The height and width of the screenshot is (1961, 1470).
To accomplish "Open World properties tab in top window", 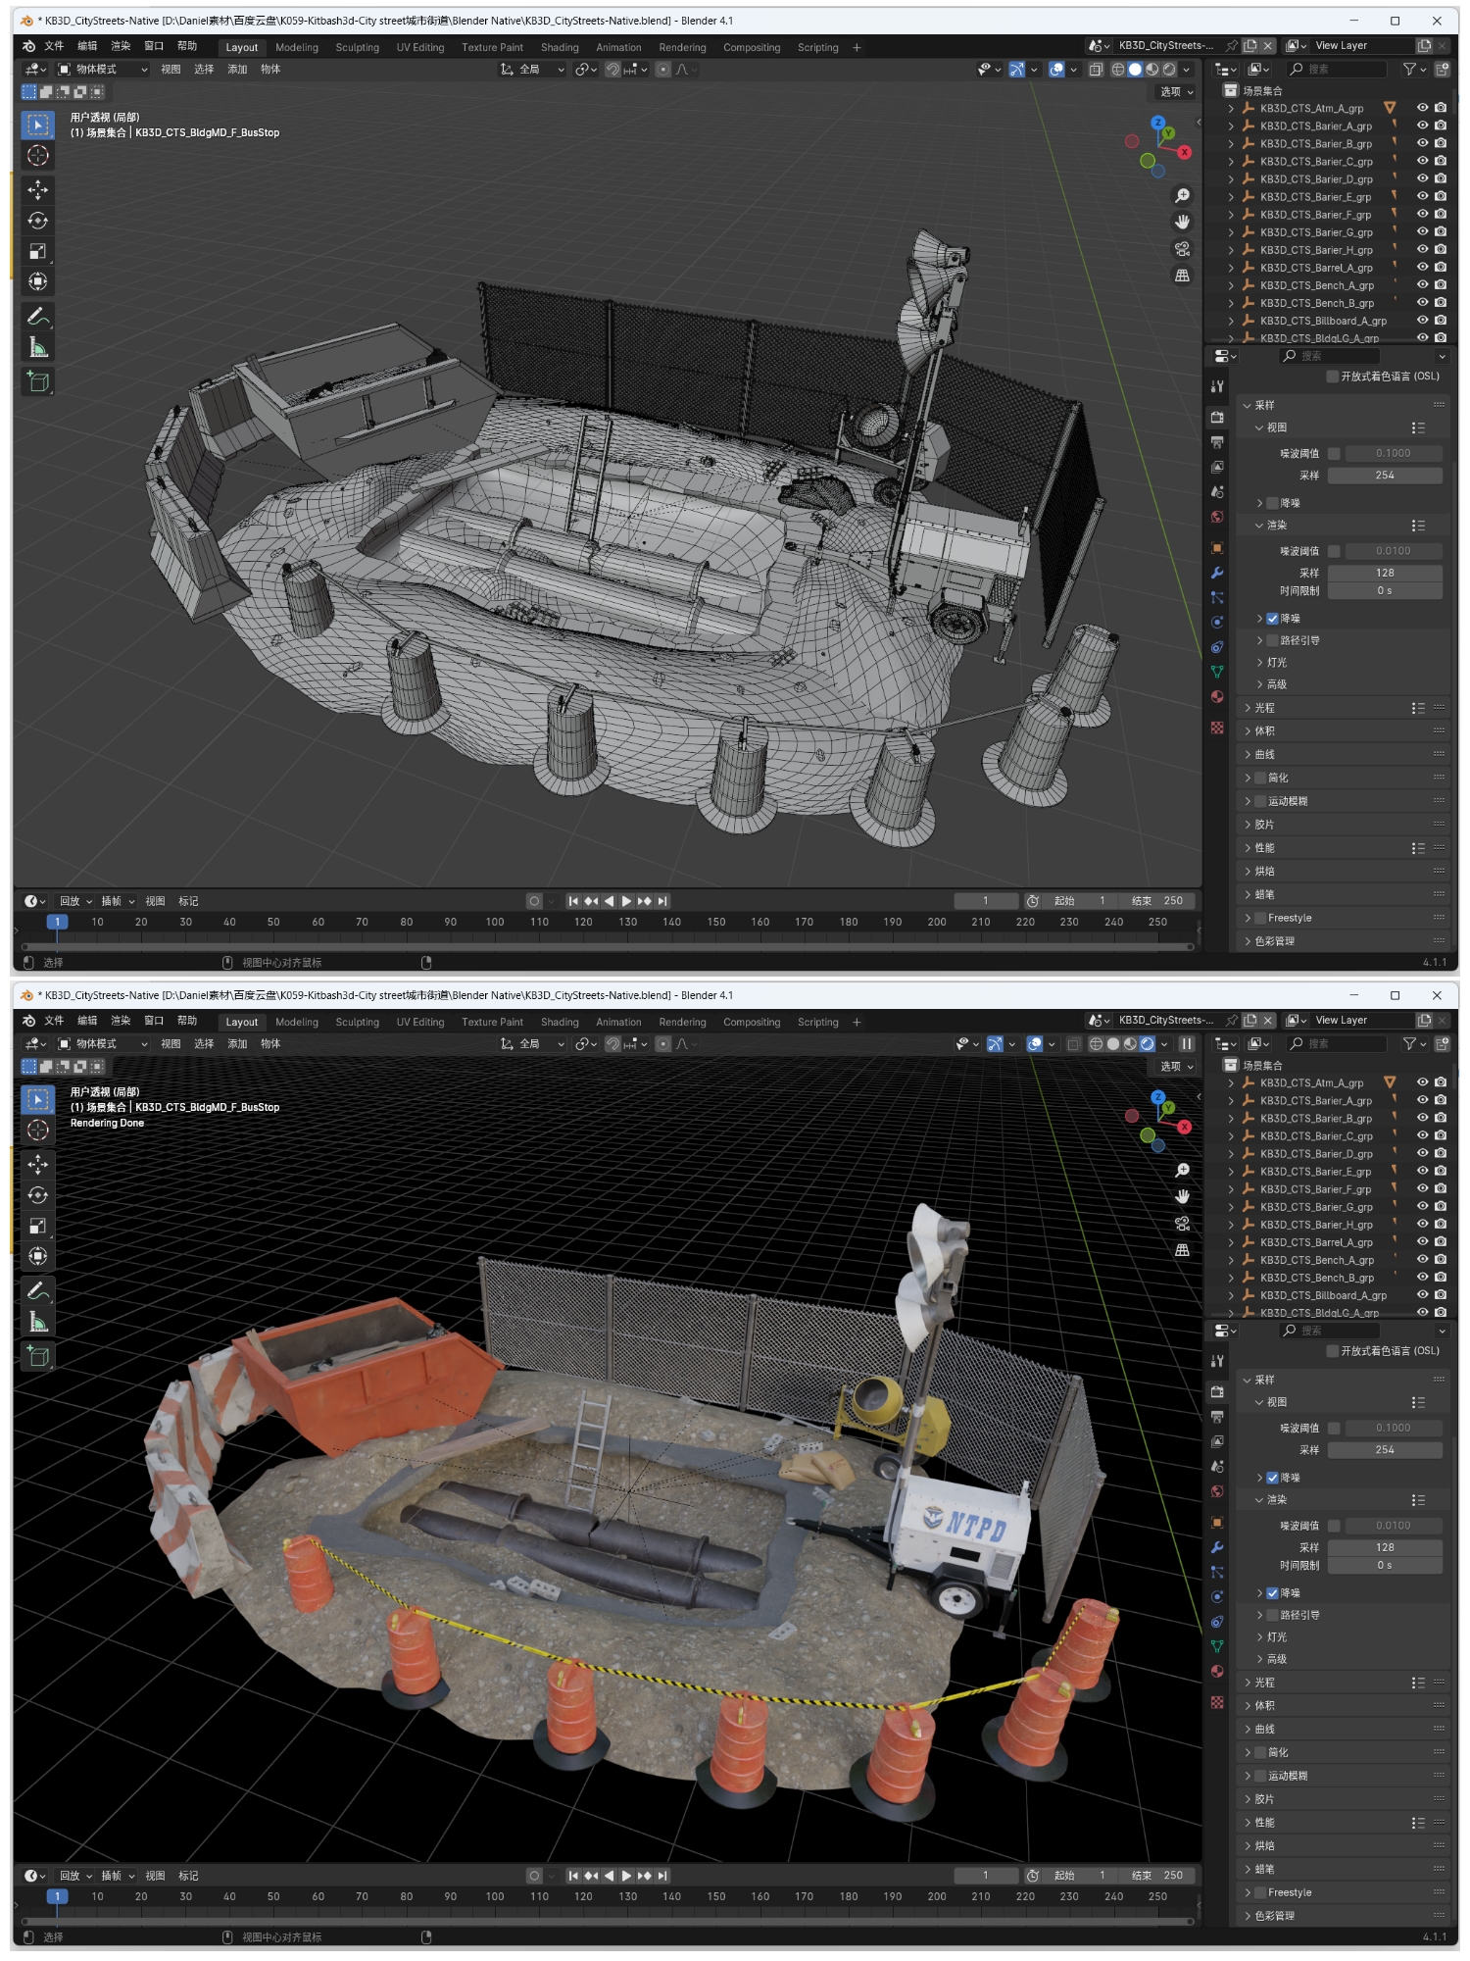I will [1217, 517].
